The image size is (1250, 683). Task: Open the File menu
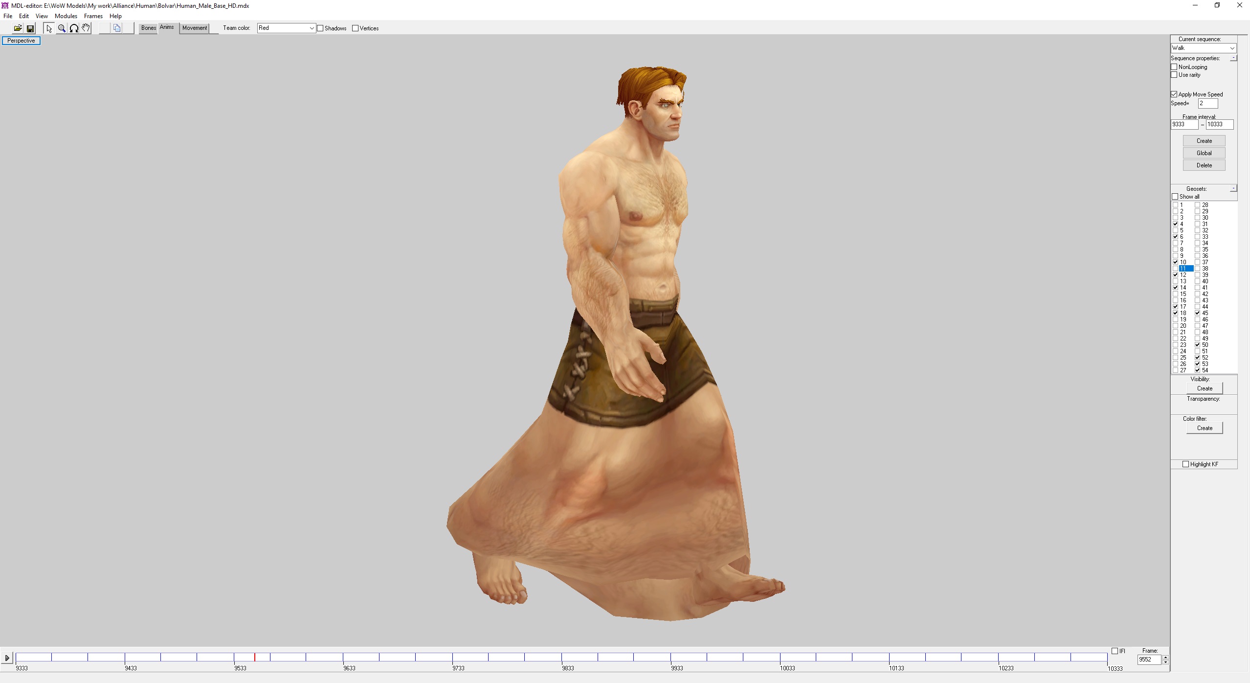8,16
